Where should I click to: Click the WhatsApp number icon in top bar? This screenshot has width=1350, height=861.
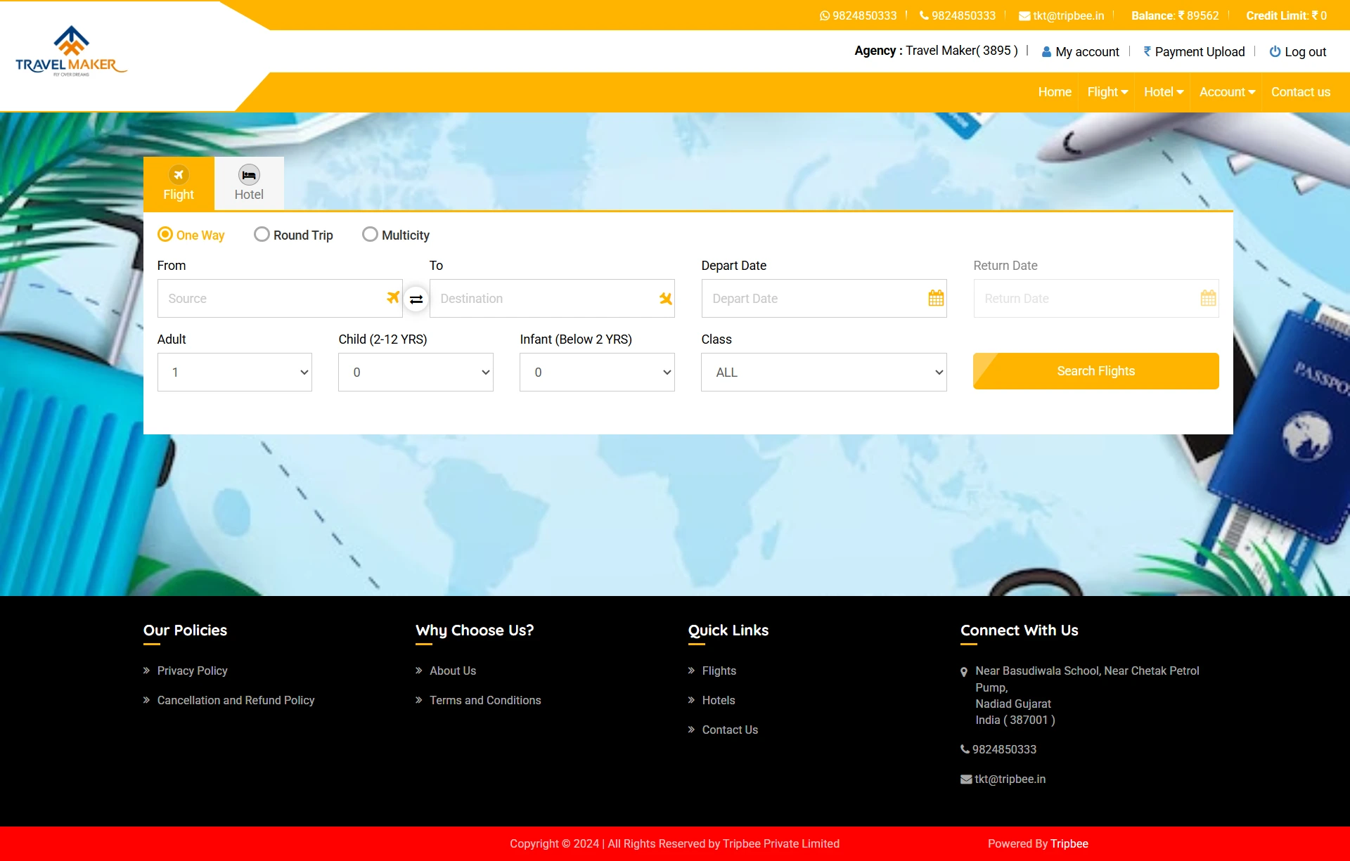825,15
